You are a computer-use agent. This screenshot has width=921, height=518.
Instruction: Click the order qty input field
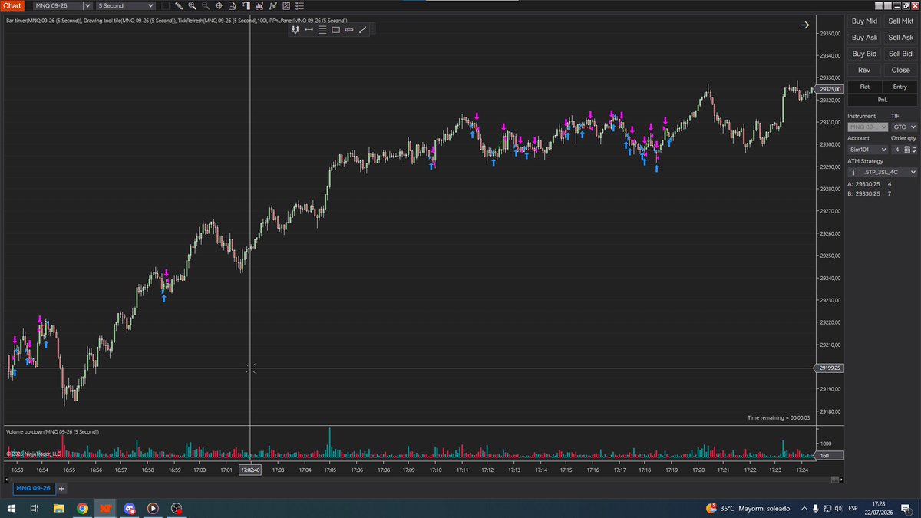896,150
